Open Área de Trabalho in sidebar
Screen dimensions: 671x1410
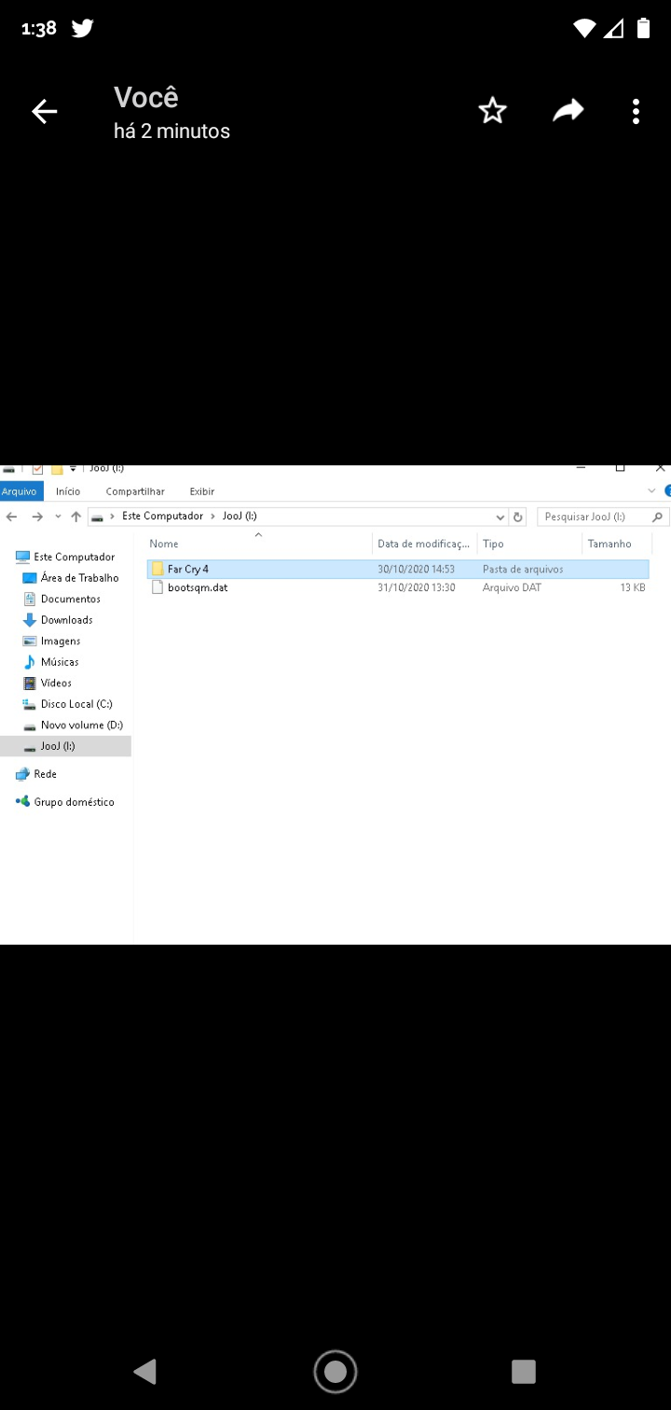coord(71,578)
